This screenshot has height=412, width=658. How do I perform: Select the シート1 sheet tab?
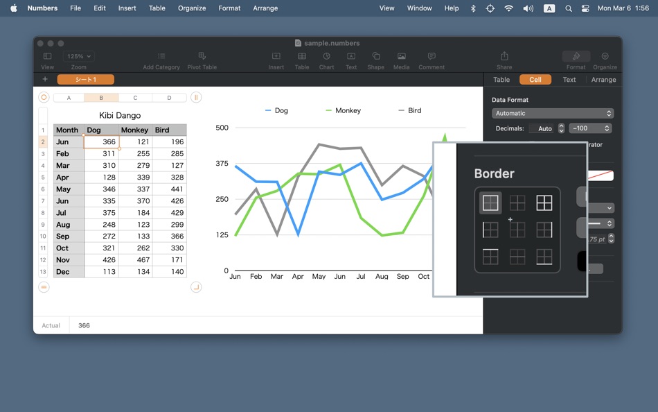pyautogui.click(x=86, y=80)
